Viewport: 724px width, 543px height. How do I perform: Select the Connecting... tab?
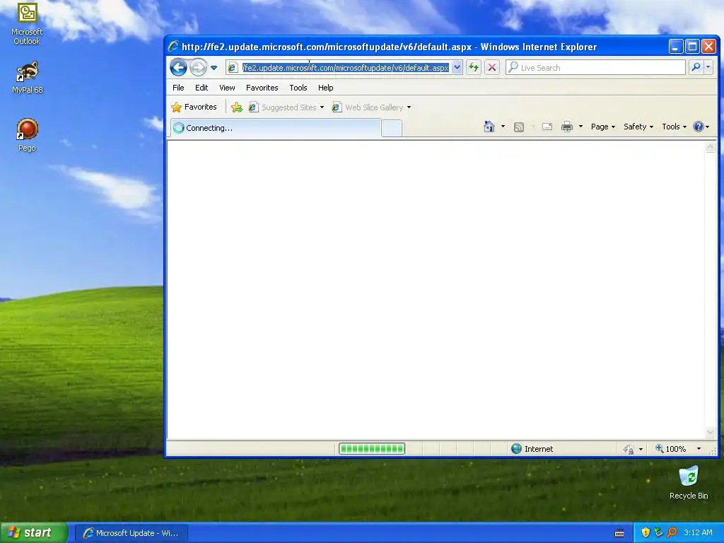coord(276,128)
